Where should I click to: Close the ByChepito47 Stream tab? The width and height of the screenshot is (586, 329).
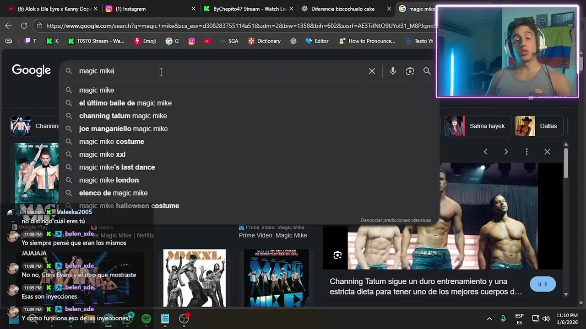291,9
